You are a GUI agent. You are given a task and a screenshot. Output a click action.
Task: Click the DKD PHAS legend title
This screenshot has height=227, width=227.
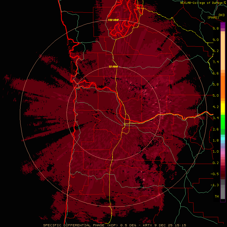216,16
